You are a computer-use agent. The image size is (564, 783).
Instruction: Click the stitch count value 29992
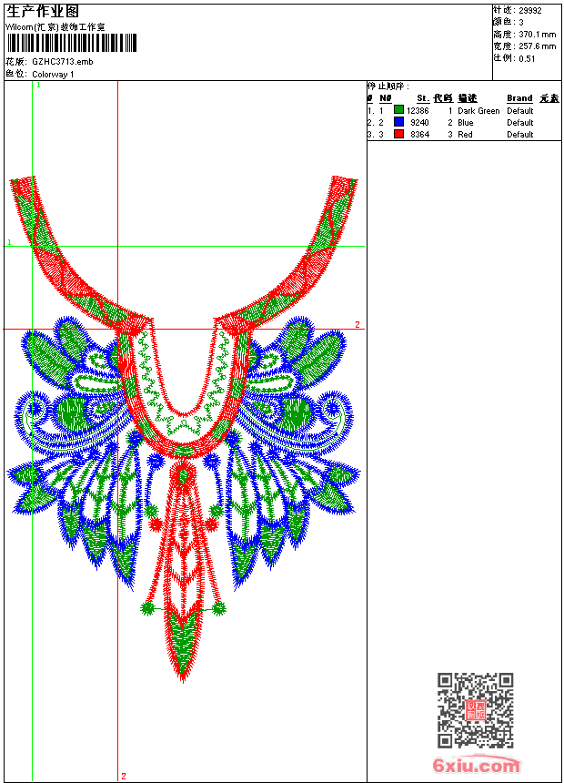click(x=530, y=11)
